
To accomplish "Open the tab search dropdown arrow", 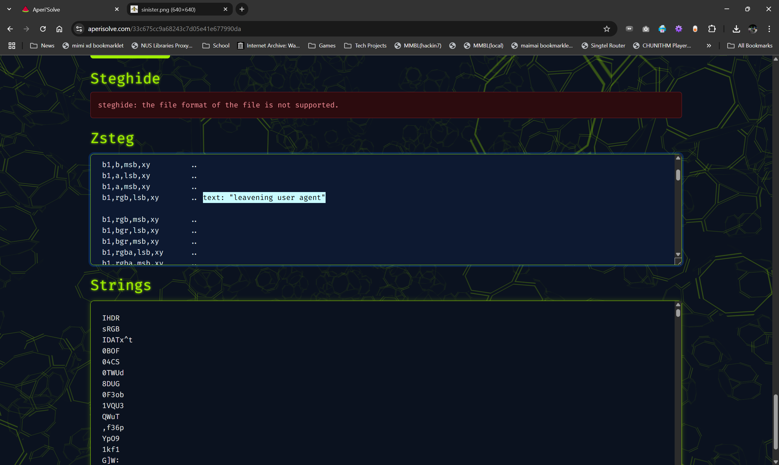I will pos(9,9).
